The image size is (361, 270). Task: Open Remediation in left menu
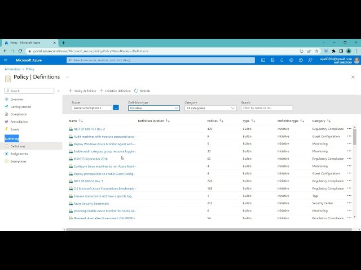19,121
